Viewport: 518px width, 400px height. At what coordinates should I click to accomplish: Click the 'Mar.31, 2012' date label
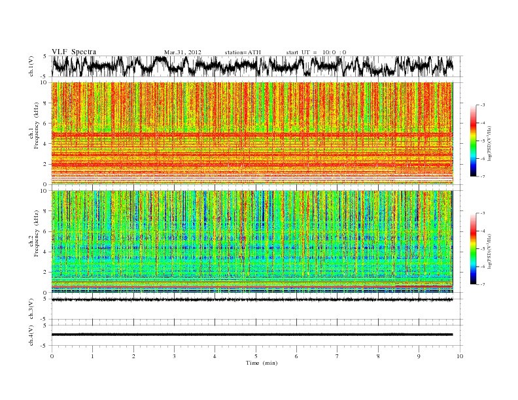point(182,52)
